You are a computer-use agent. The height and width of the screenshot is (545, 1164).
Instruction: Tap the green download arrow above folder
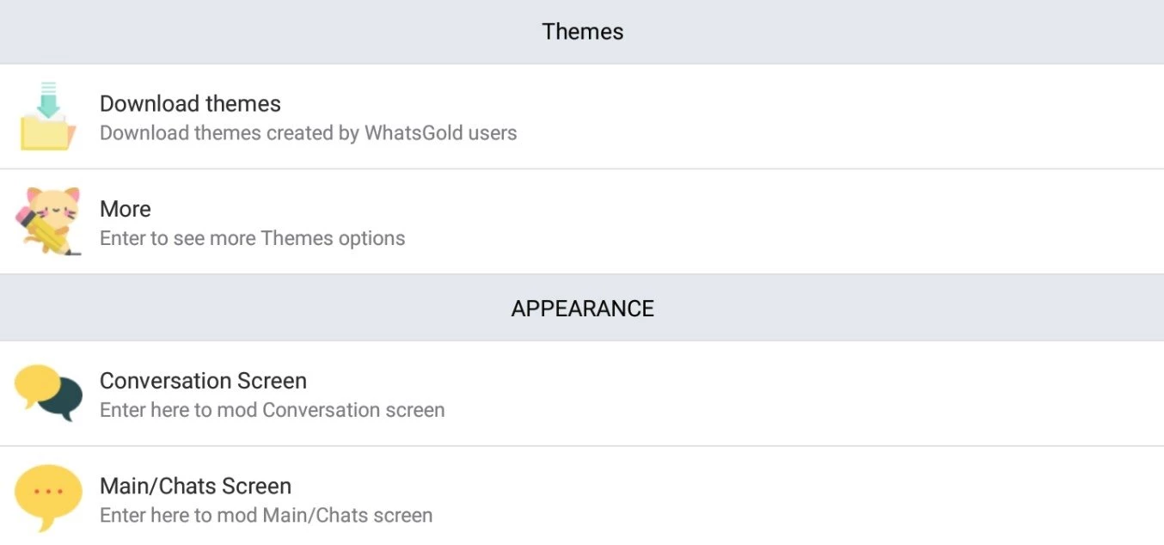click(48, 100)
